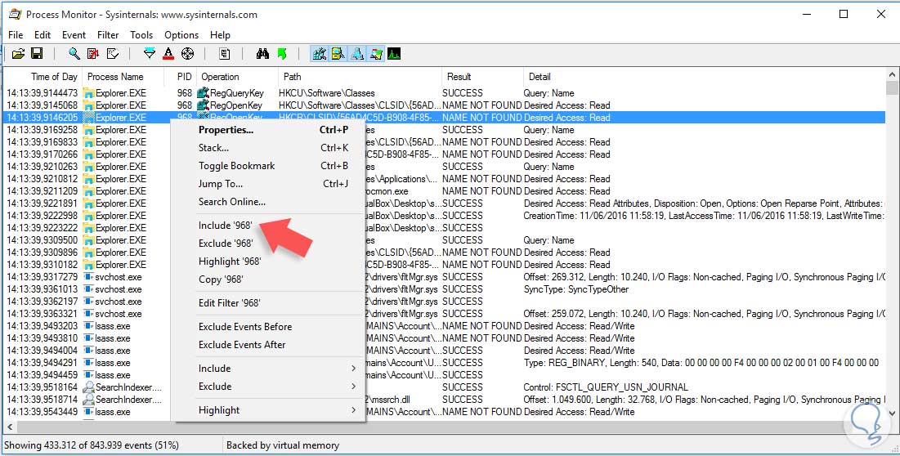Select Highlight '968' context entry
900x456 pixels.
(x=270, y=262)
